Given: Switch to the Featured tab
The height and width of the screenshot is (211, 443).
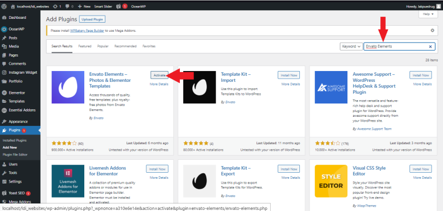Looking at the screenshot, I should point(85,46).
